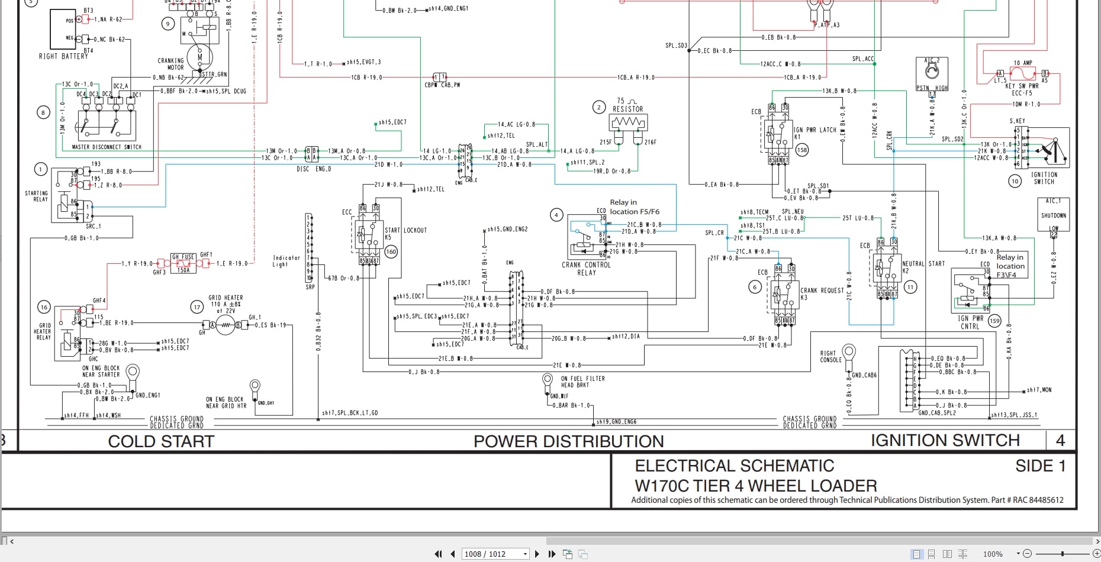Click the W170C TIER 4 WHEEL LOADER text
The image size is (1101, 562).
[x=755, y=486]
